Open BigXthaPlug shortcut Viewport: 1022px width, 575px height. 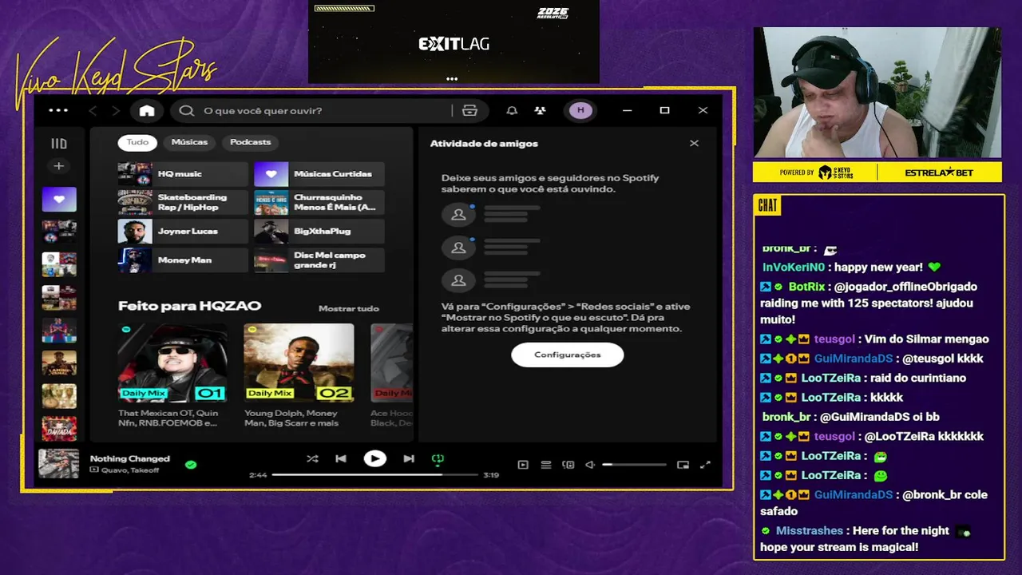(319, 232)
